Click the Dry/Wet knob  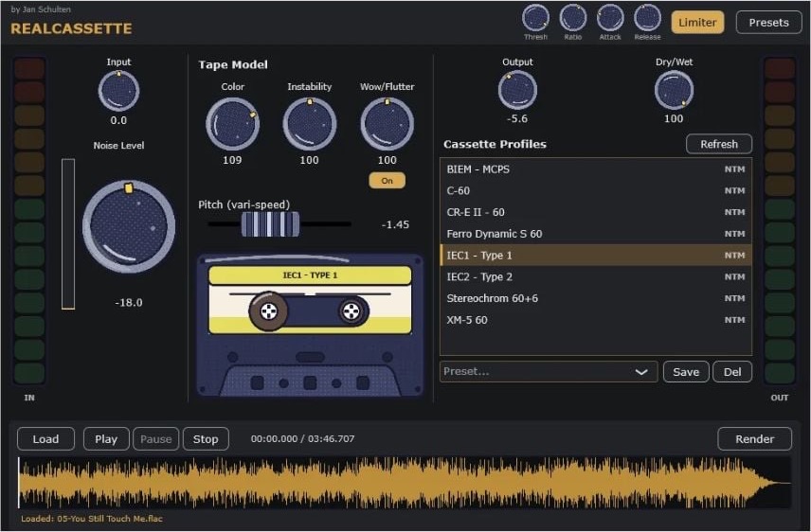click(x=674, y=91)
